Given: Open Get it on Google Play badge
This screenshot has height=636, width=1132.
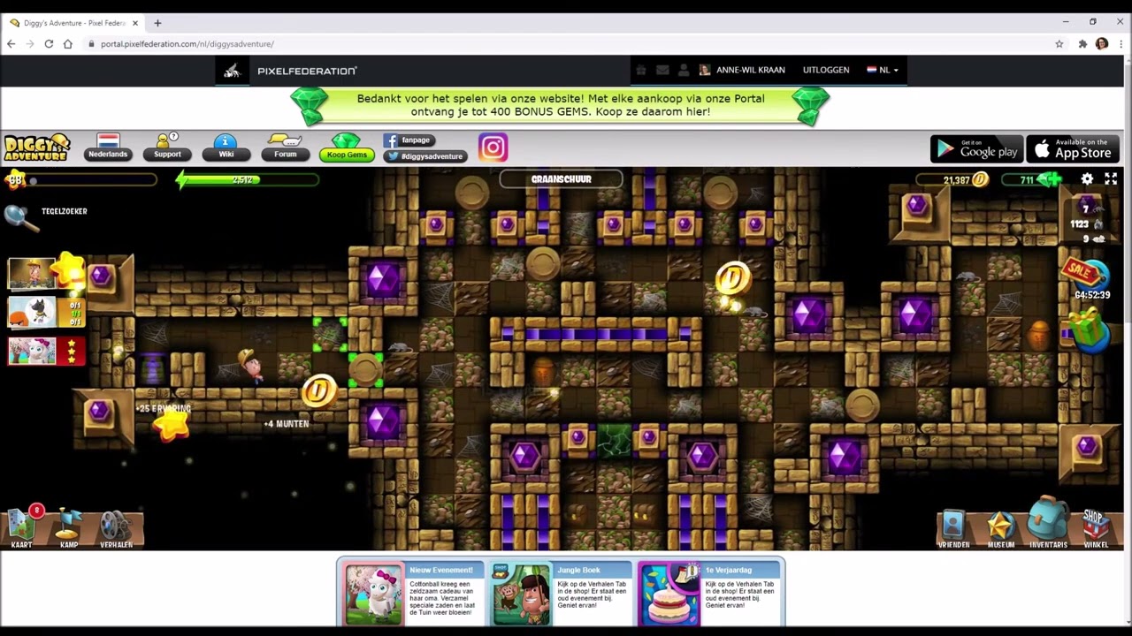Looking at the screenshot, I should 977,149.
